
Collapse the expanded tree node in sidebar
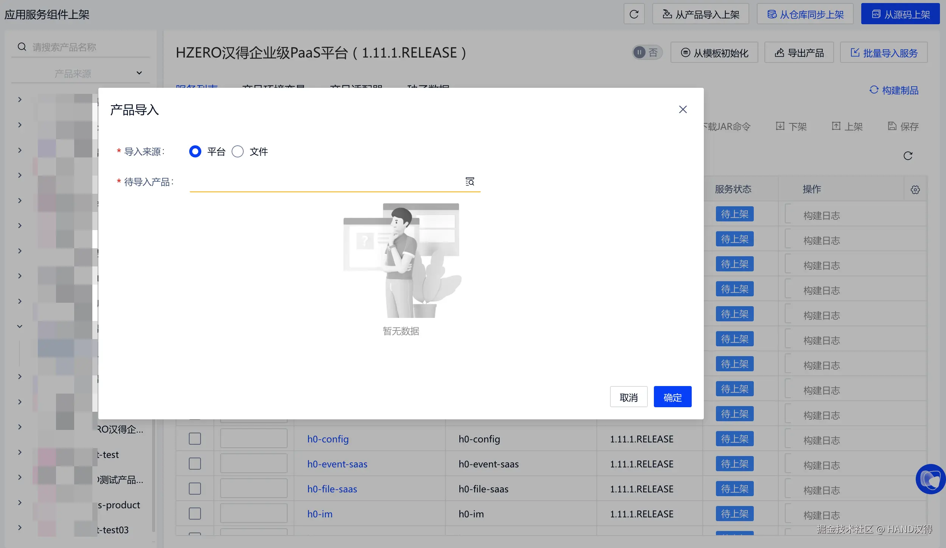pyautogui.click(x=20, y=326)
